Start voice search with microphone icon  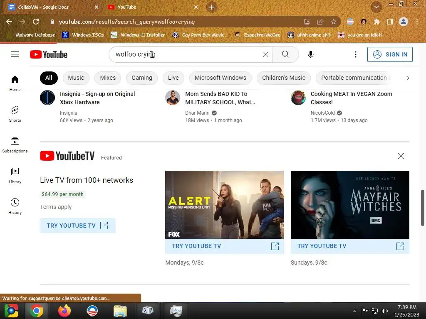[310, 54]
